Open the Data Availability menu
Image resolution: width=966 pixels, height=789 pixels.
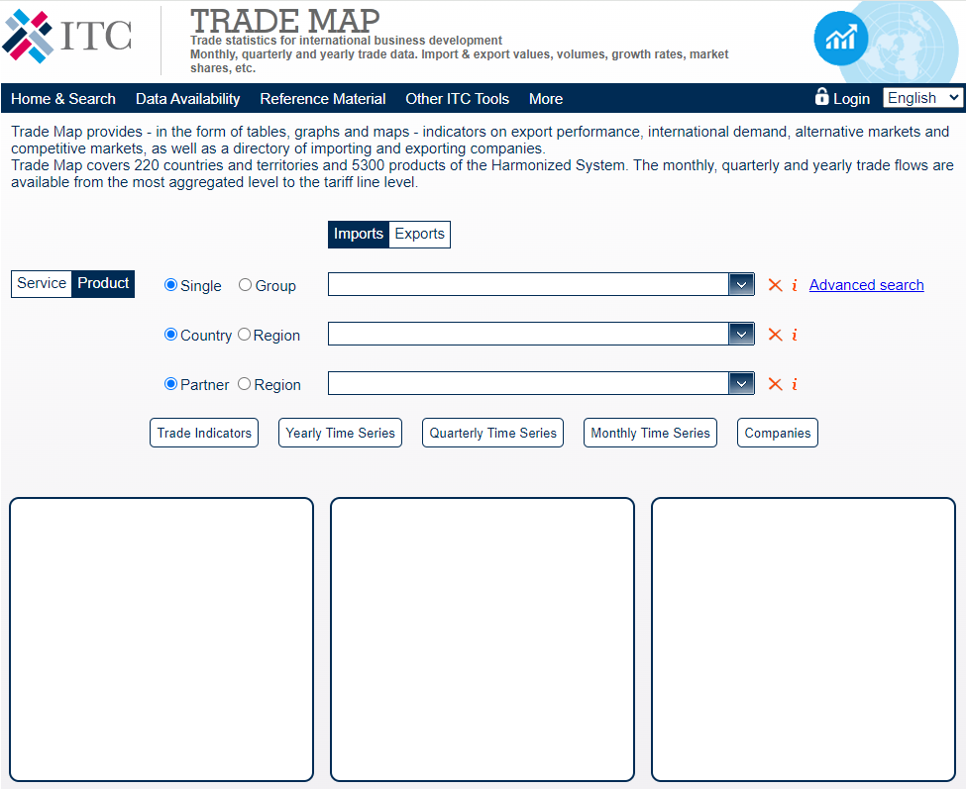click(187, 99)
